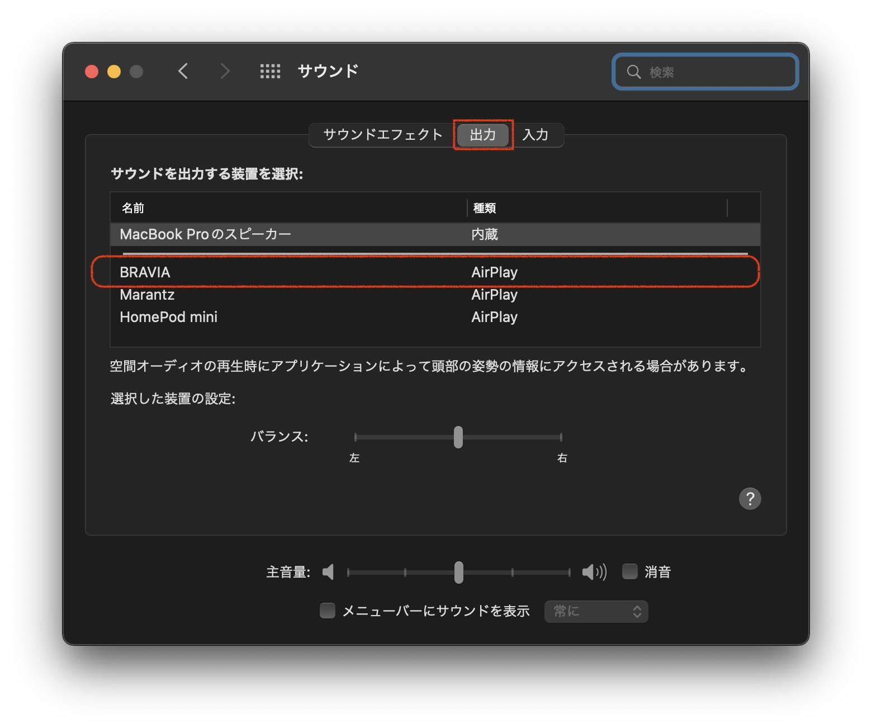The width and height of the screenshot is (872, 728).
Task: Switch to the 入力 tab
Action: point(535,135)
